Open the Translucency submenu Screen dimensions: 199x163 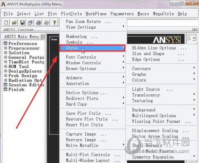tap(162, 95)
